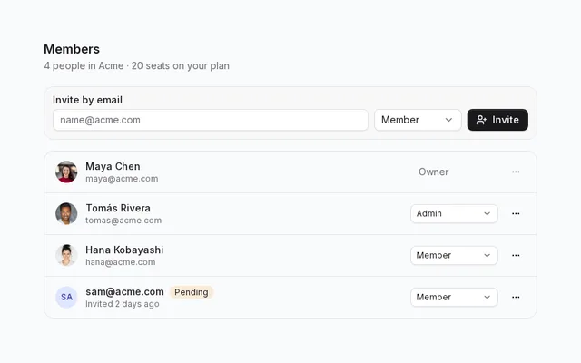Click the hana@acme.com email text
Viewport: 581px width, 363px height.
(x=121, y=262)
